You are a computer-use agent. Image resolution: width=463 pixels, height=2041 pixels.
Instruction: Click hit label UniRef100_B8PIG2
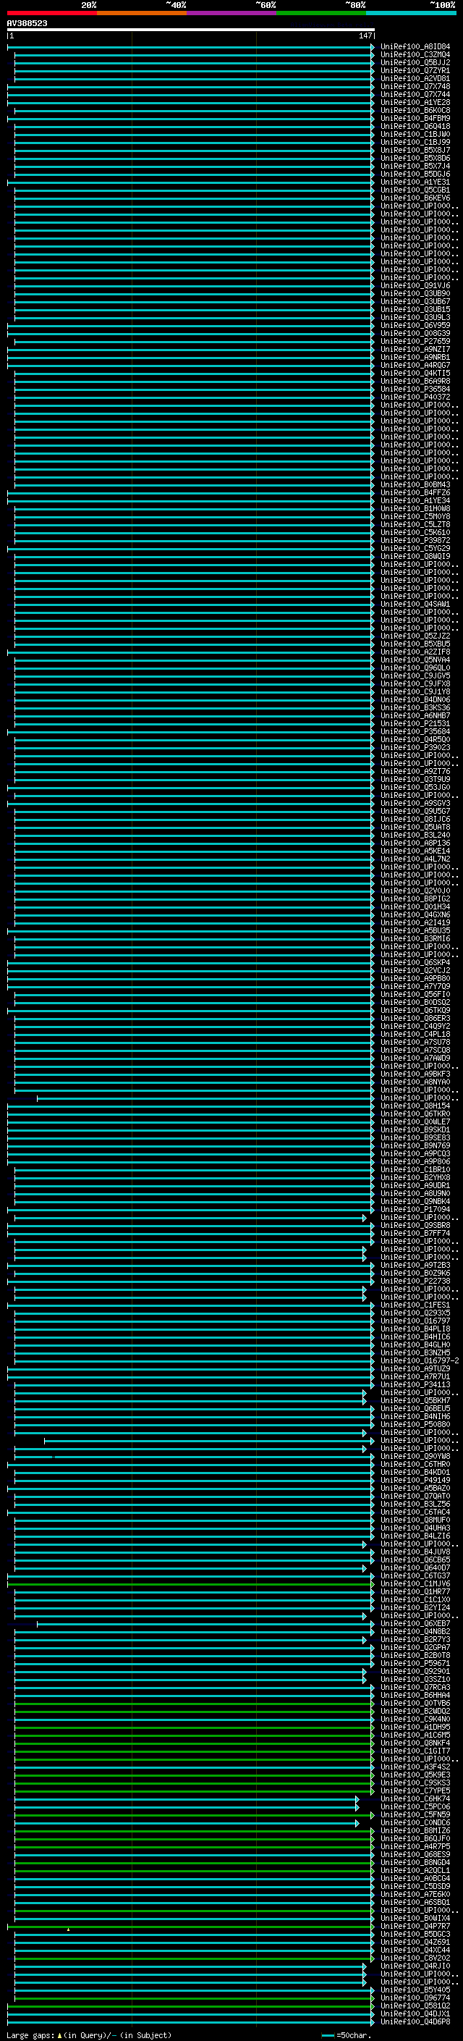click(415, 899)
